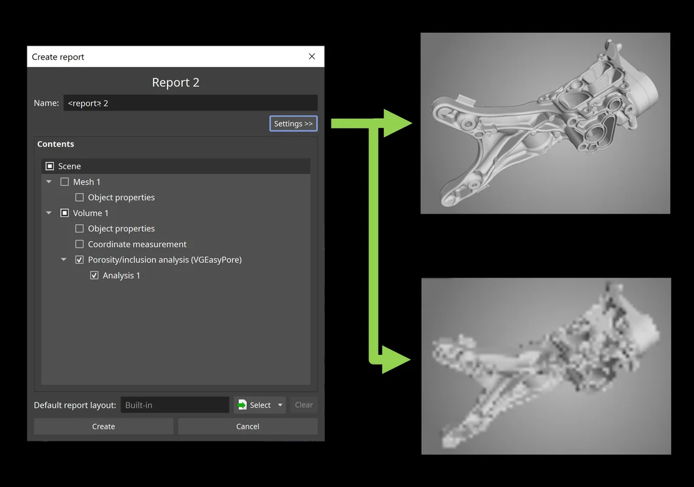Close the Create report dialog

click(x=312, y=57)
